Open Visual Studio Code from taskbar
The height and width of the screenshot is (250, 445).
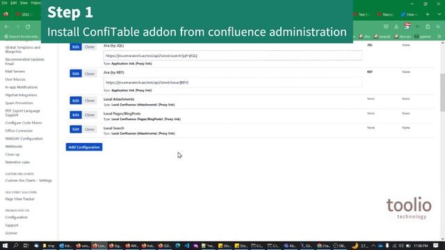[187, 245]
